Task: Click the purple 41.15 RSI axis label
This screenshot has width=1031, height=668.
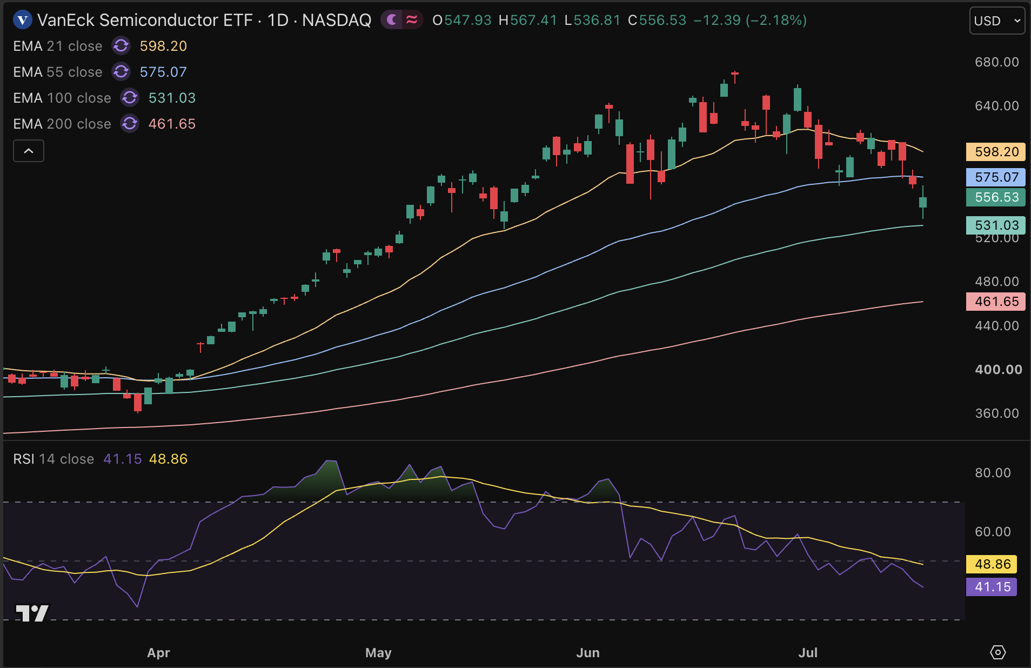Action: tap(992, 587)
